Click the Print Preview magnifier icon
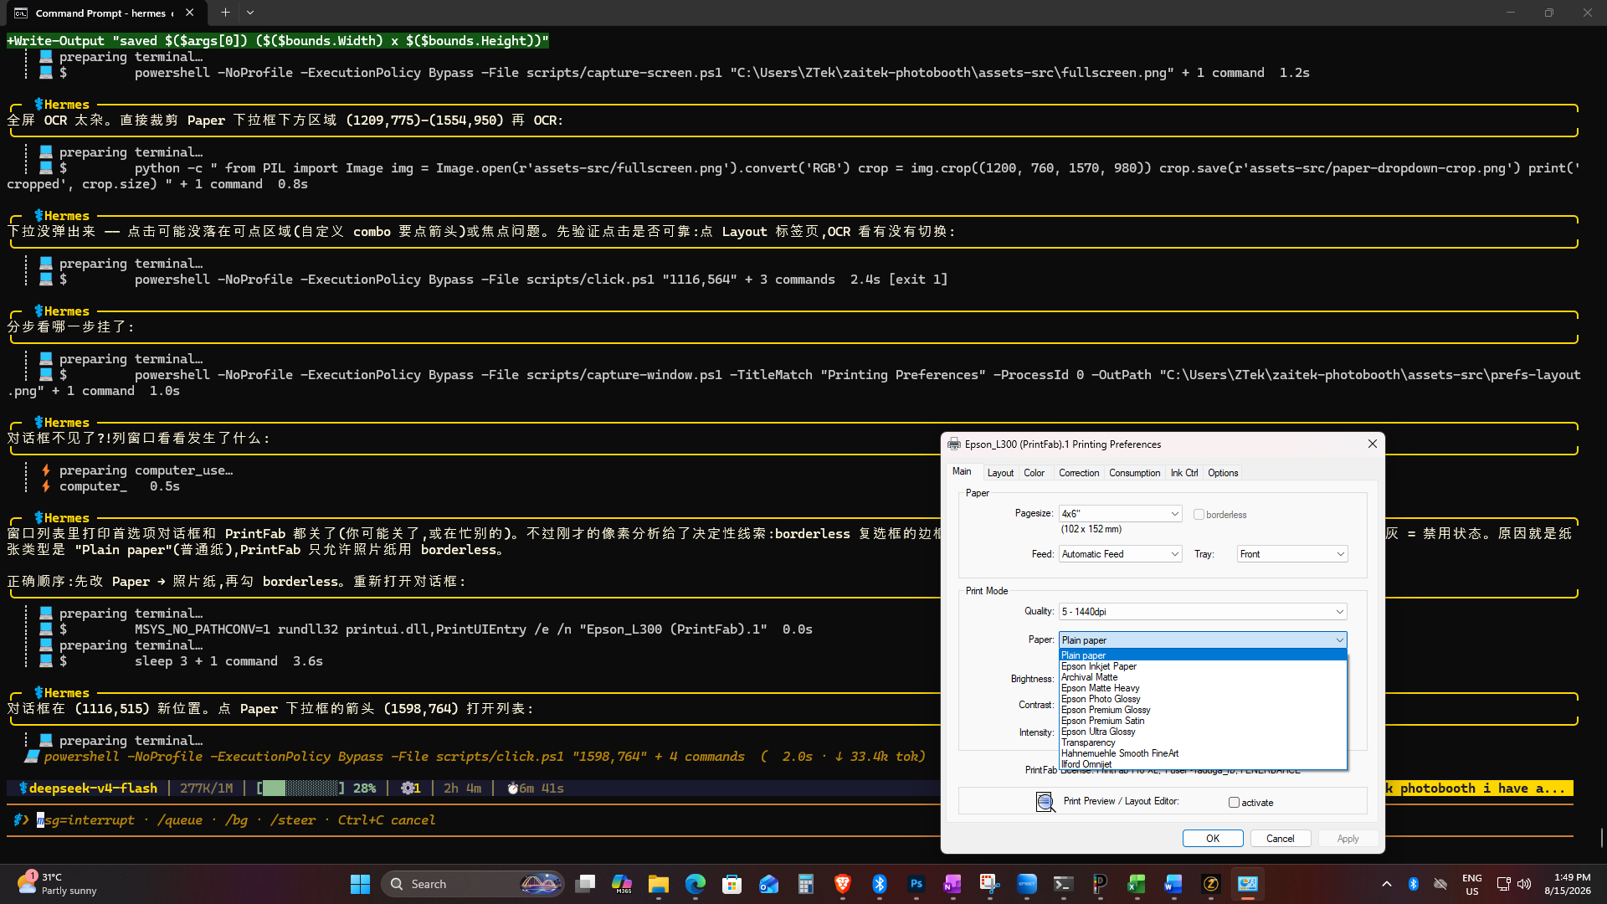Image resolution: width=1607 pixels, height=904 pixels. pos(1045,802)
